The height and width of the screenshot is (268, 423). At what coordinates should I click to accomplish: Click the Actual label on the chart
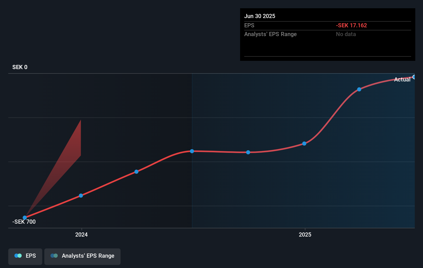coord(402,80)
